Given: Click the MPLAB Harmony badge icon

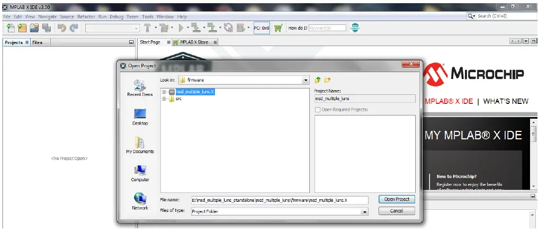Looking at the screenshot, I should pos(355,28).
